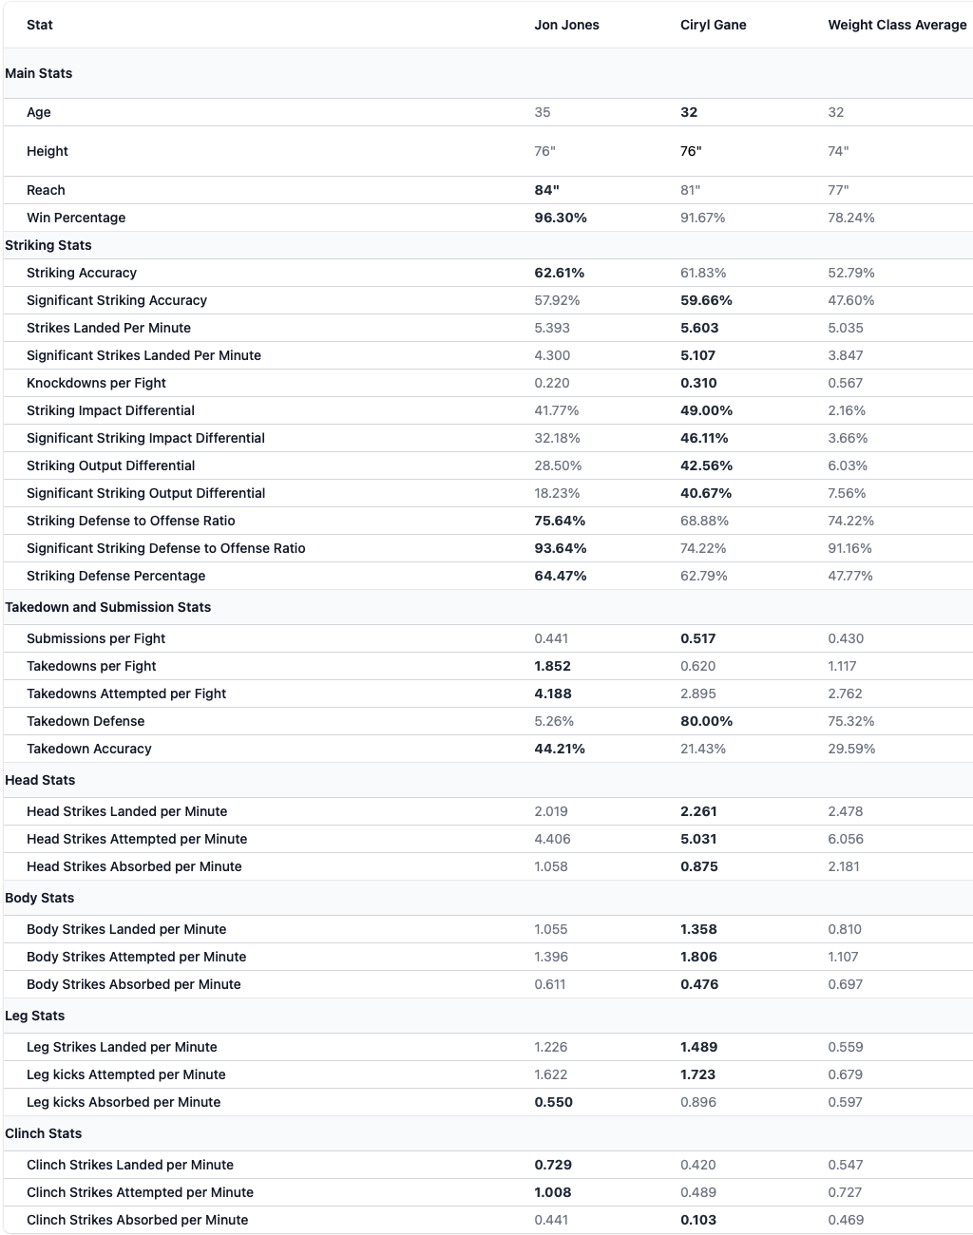
Task: Collapse the Main Stats section
Action: 487,73
